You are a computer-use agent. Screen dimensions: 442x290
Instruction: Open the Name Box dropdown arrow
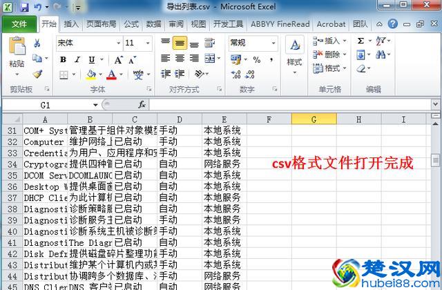tap(95, 105)
